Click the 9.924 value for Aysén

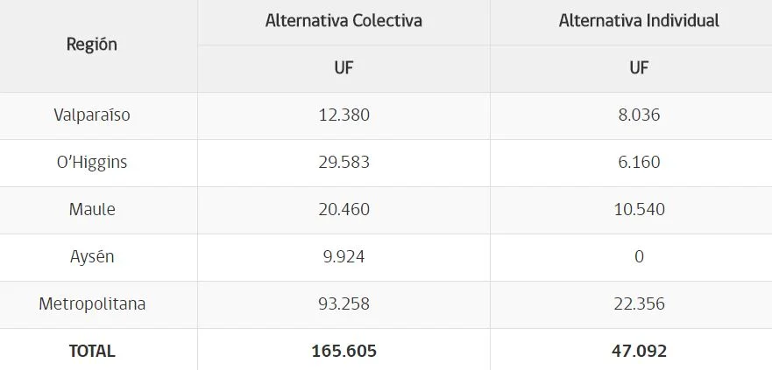click(344, 256)
